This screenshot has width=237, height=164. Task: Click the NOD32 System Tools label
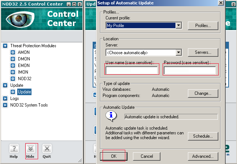point(29,105)
